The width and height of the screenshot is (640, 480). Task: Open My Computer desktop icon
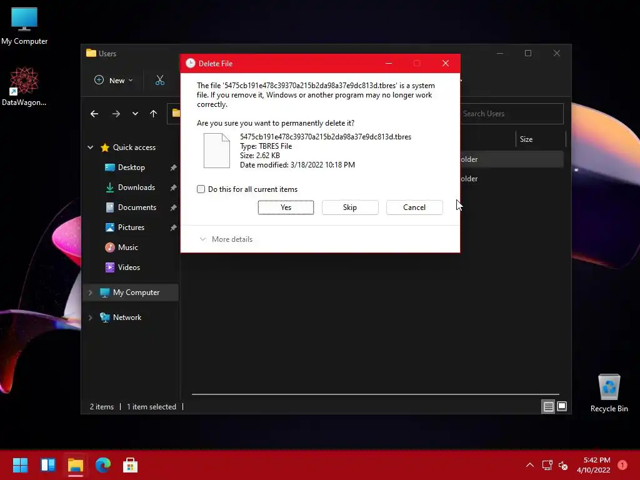pos(24,25)
